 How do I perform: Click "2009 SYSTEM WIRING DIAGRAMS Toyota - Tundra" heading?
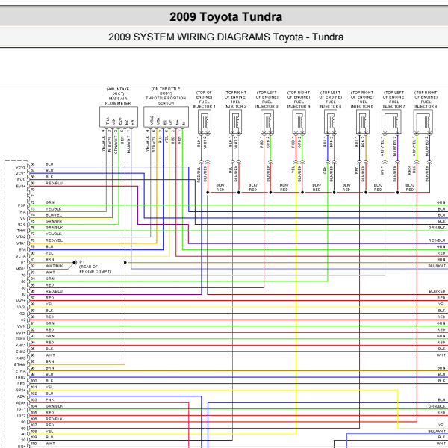click(225, 37)
